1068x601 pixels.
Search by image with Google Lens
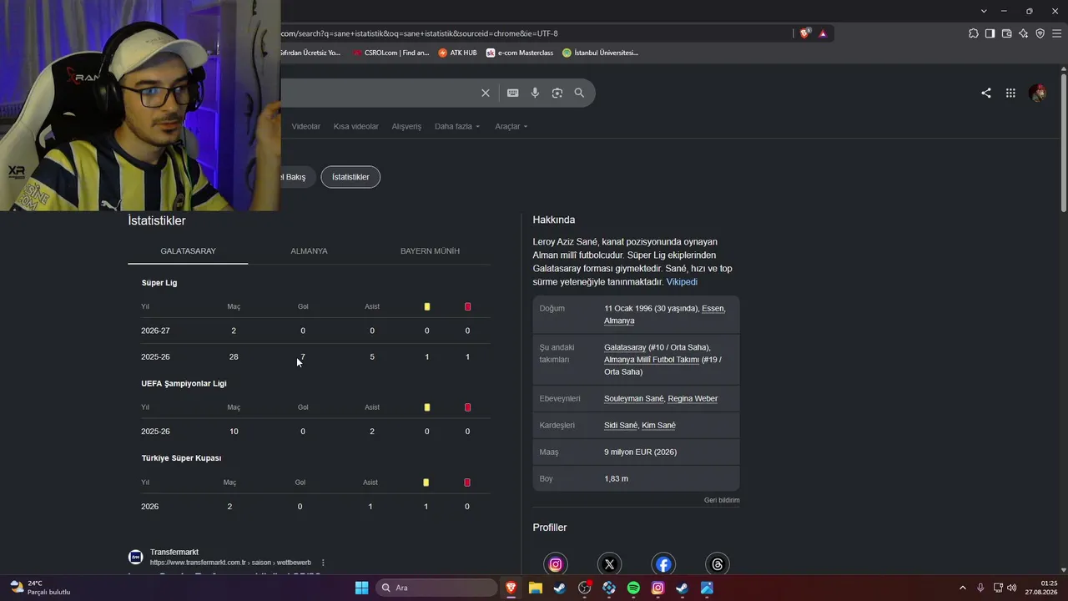coord(557,93)
